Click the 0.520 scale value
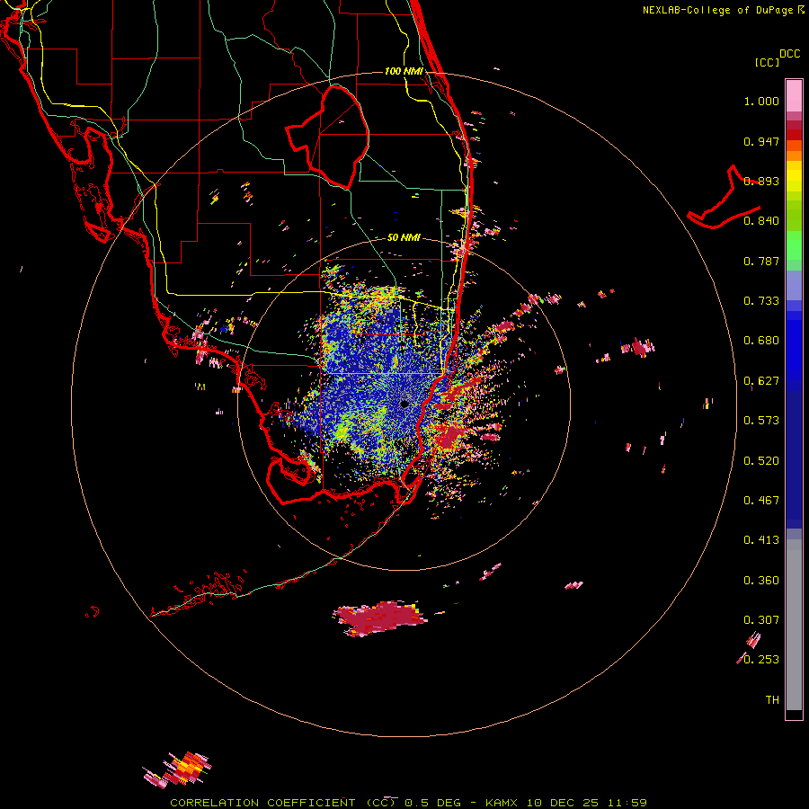 click(x=761, y=461)
